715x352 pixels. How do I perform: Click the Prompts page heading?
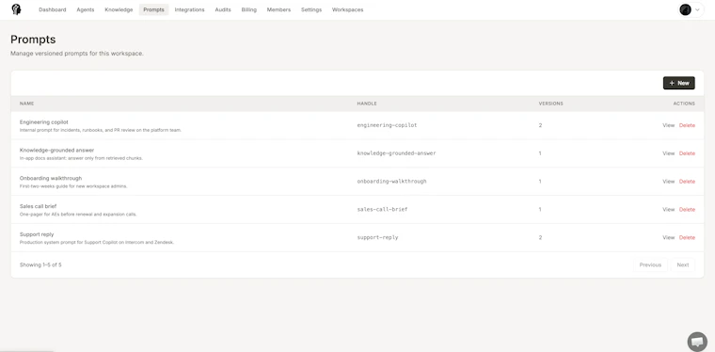point(33,40)
